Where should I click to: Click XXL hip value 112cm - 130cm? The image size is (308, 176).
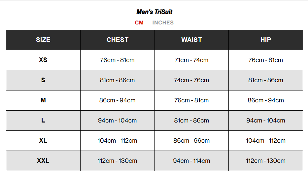pyautogui.click(x=266, y=161)
